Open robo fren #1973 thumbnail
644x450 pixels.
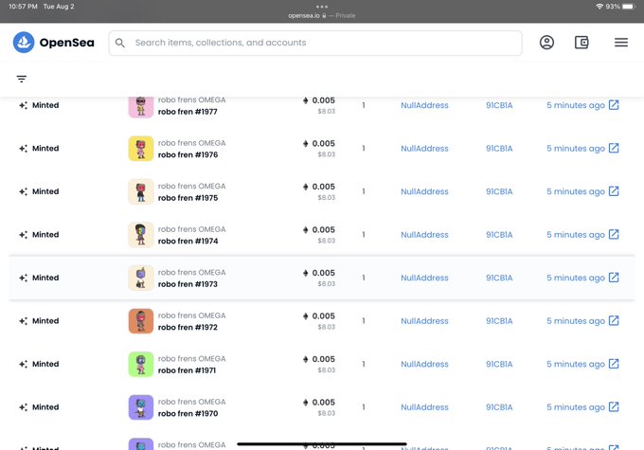click(x=141, y=278)
